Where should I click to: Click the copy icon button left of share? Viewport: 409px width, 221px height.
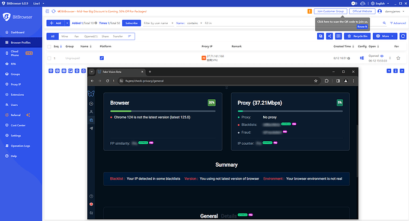coord(320,36)
